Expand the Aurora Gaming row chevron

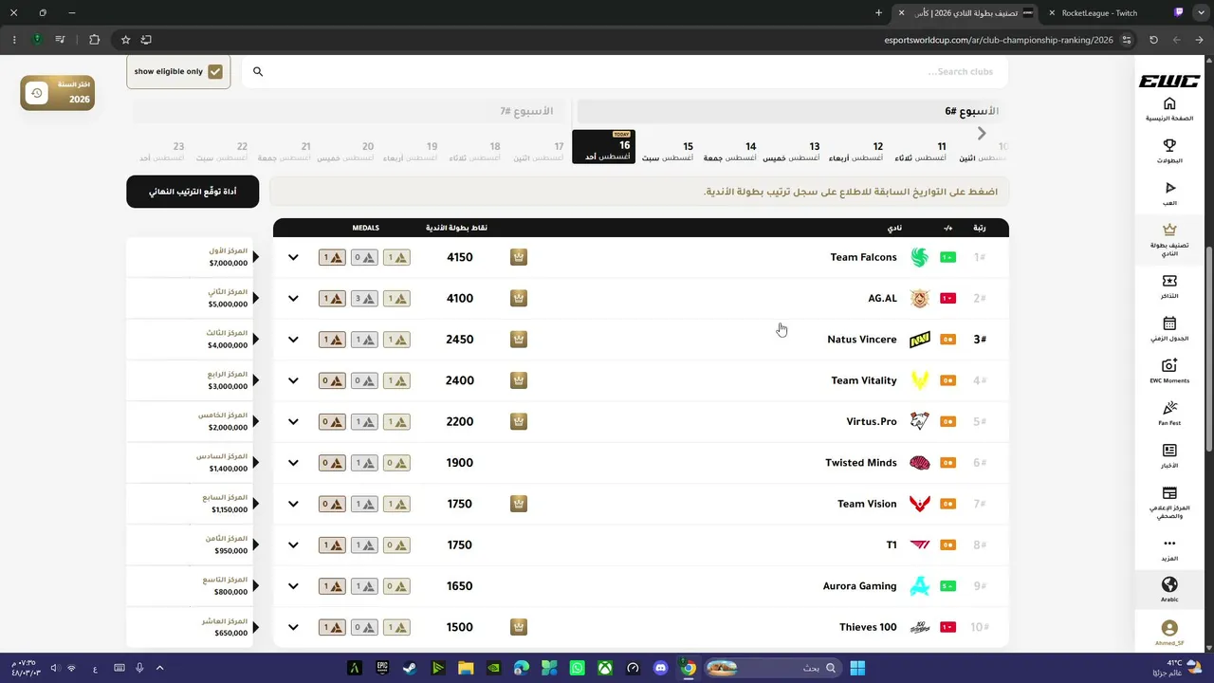point(293,586)
